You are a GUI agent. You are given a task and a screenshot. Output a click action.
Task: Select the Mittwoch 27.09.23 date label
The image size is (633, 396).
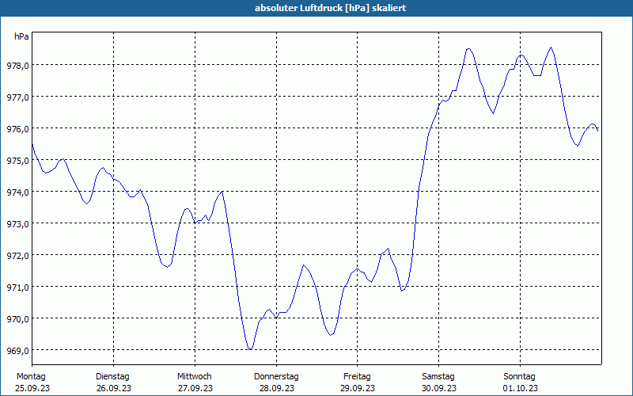195,383
